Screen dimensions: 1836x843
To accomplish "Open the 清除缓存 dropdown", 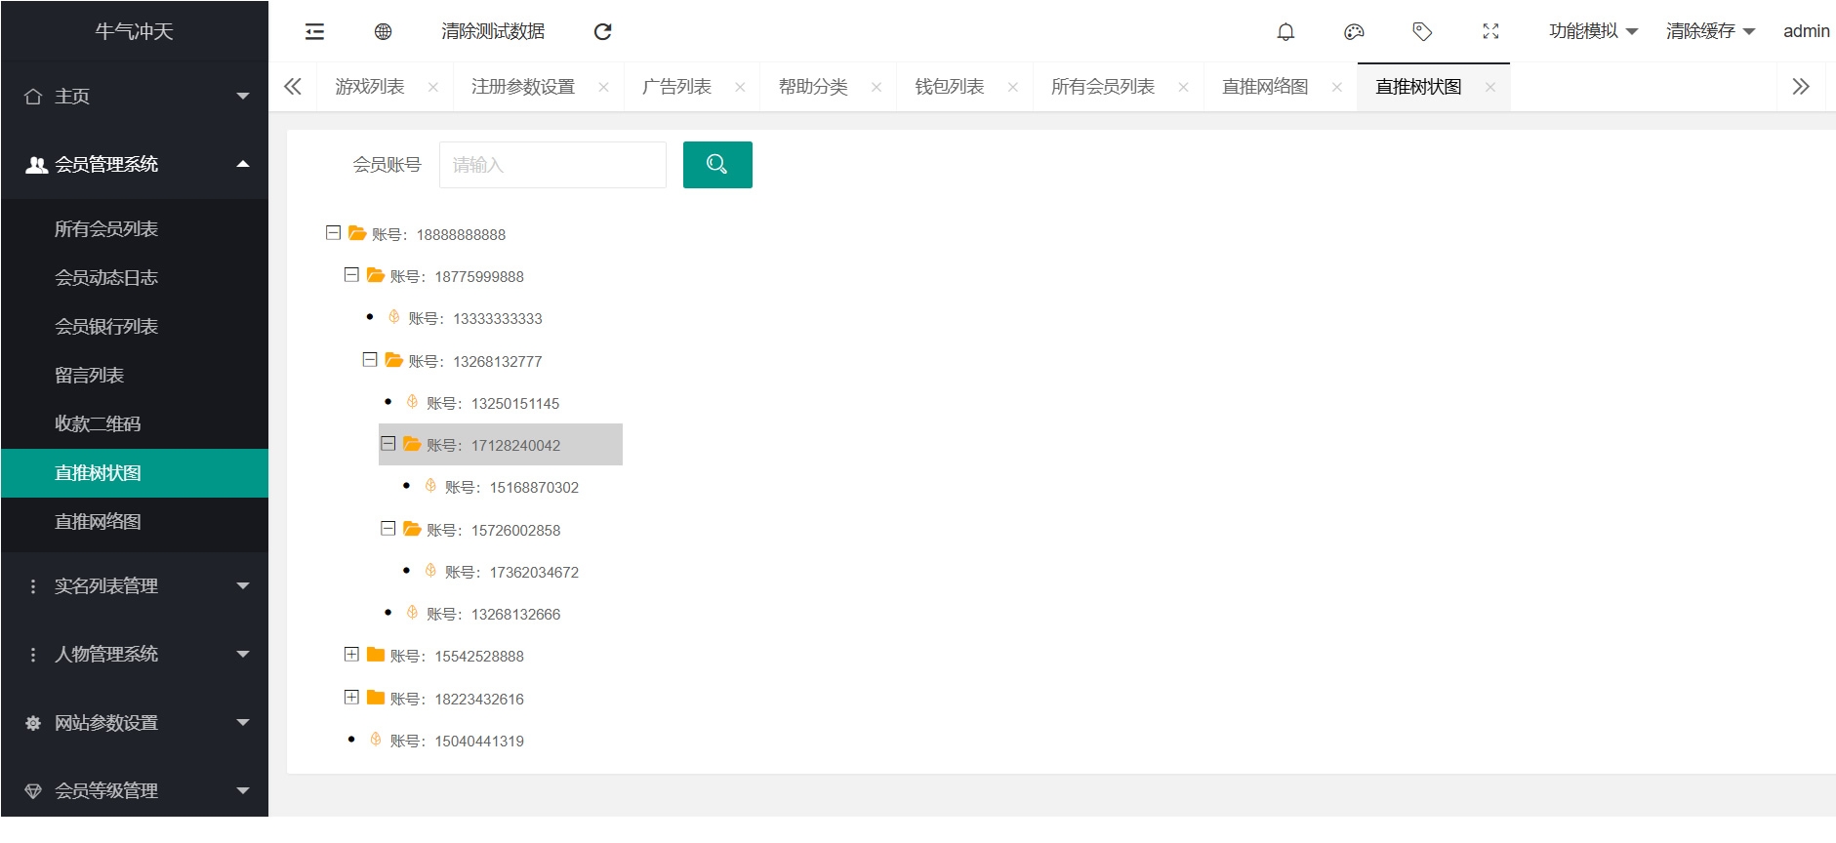I will tap(1710, 31).
